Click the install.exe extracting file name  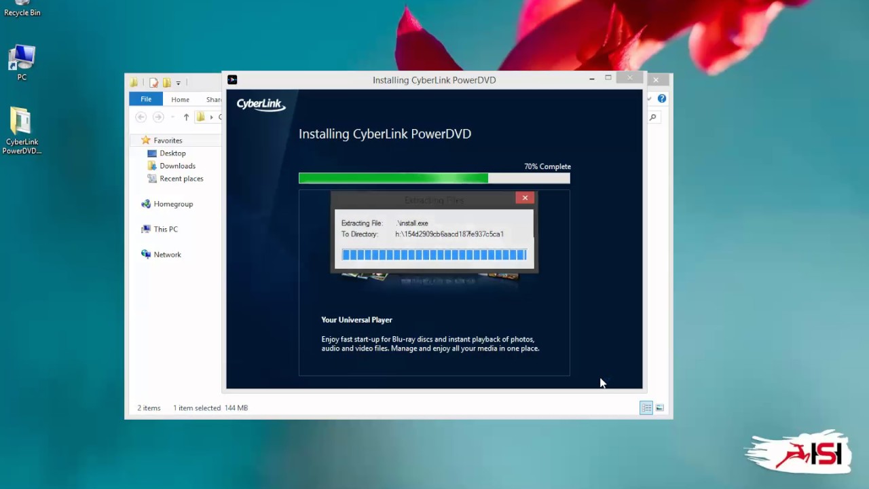(412, 223)
